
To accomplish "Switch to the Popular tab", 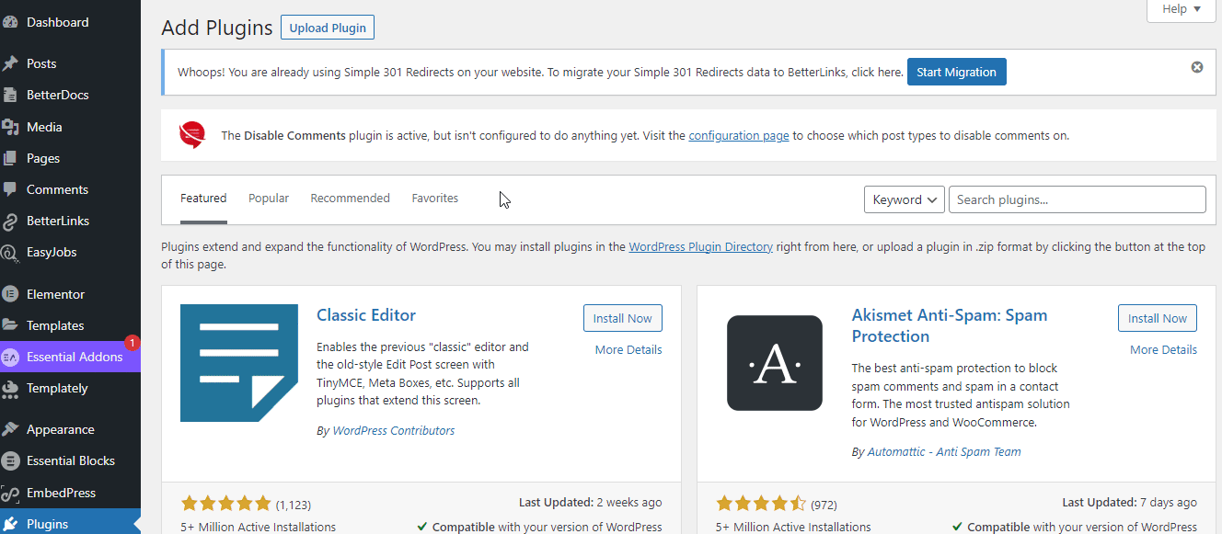I will click(269, 199).
